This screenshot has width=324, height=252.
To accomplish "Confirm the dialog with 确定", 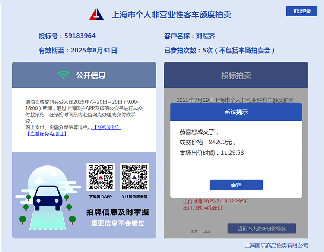I will pyautogui.click(x=236, y=185).
